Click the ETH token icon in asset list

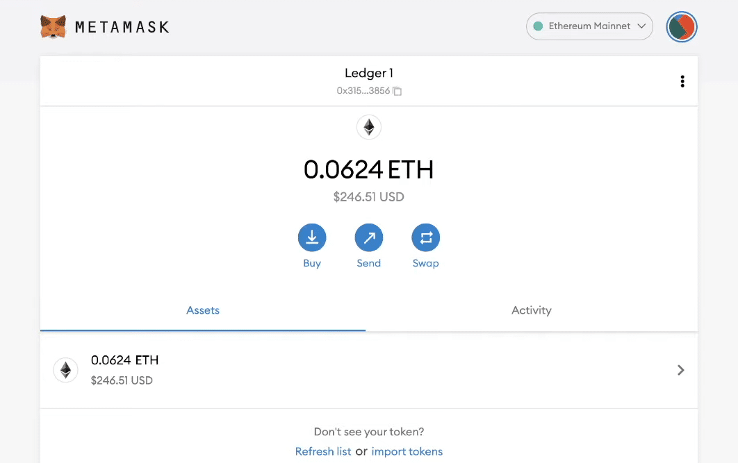65,370
